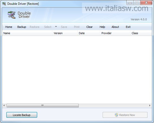
Task: Open the Help toolbar item
Action: coord(102,27)
